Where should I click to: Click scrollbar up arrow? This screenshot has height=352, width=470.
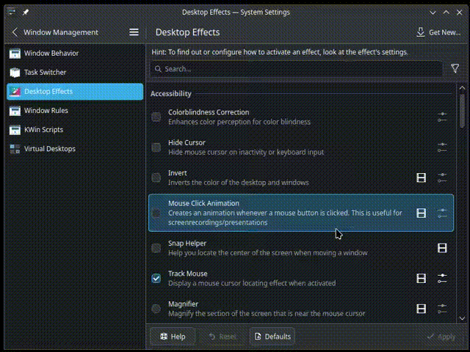pos(462,88)
